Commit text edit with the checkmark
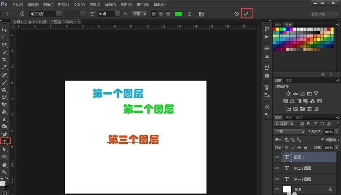Viewport: 341px width, 195px height. coord(246,14)
